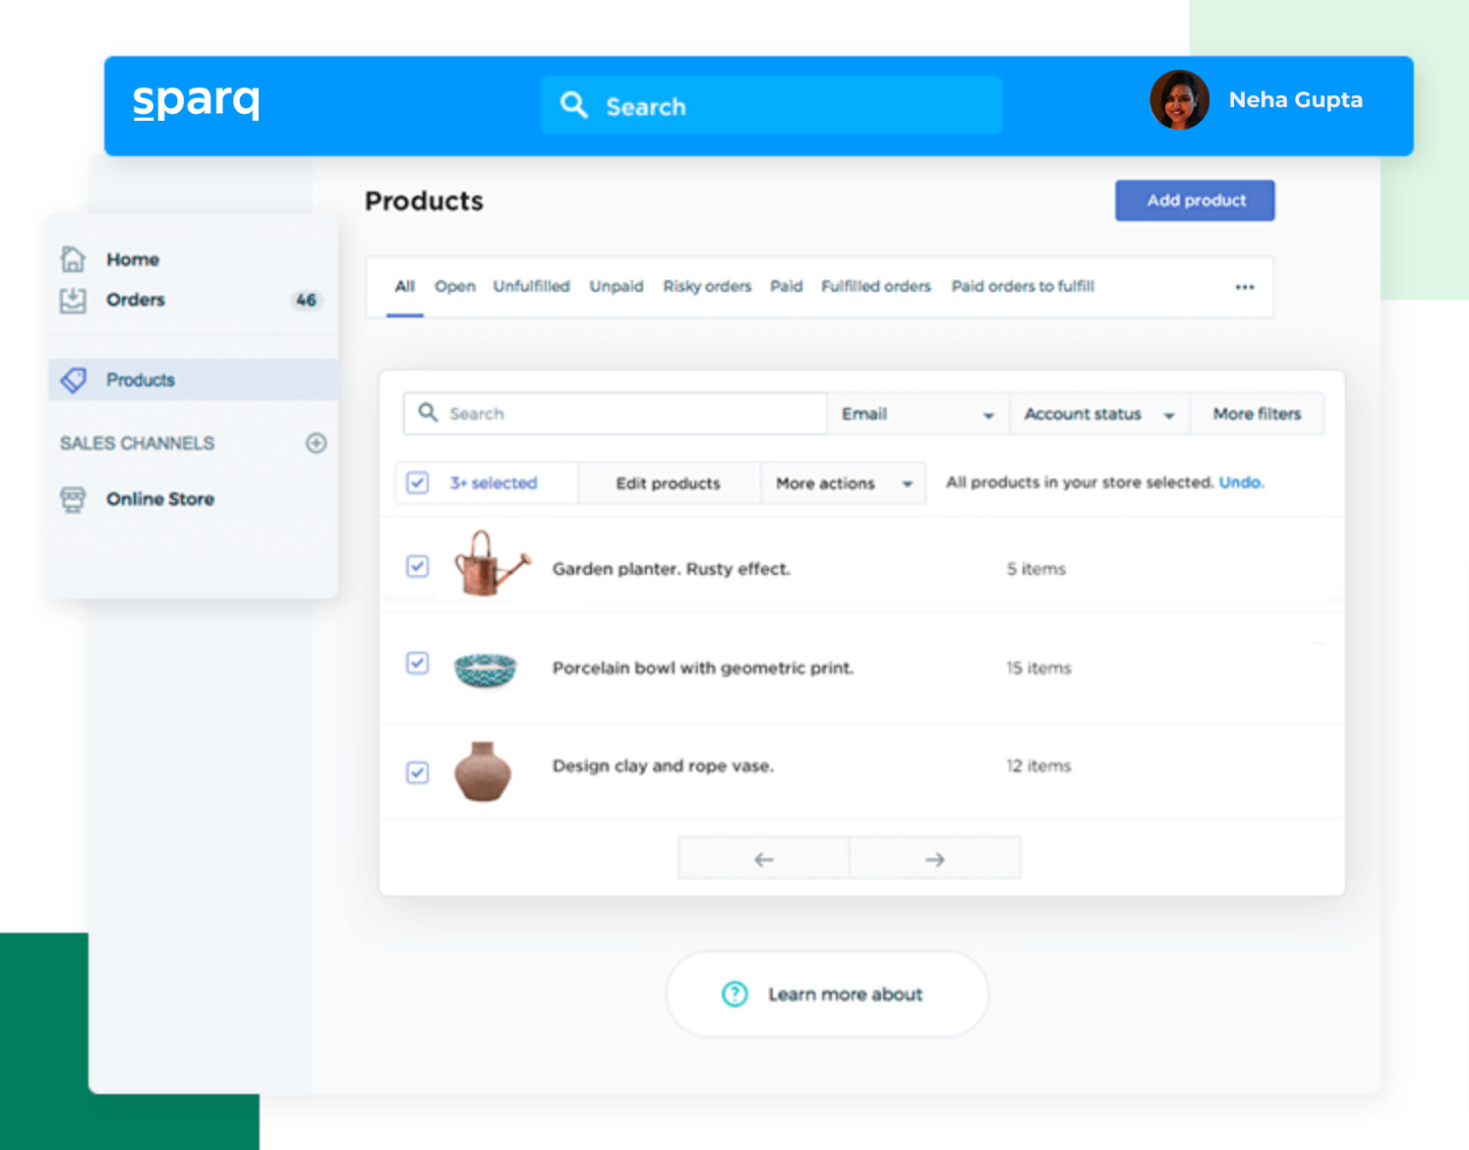Click the search magnifier in top bar
The width and height of the screenshot is (1469, 1150).
[573, 104]
